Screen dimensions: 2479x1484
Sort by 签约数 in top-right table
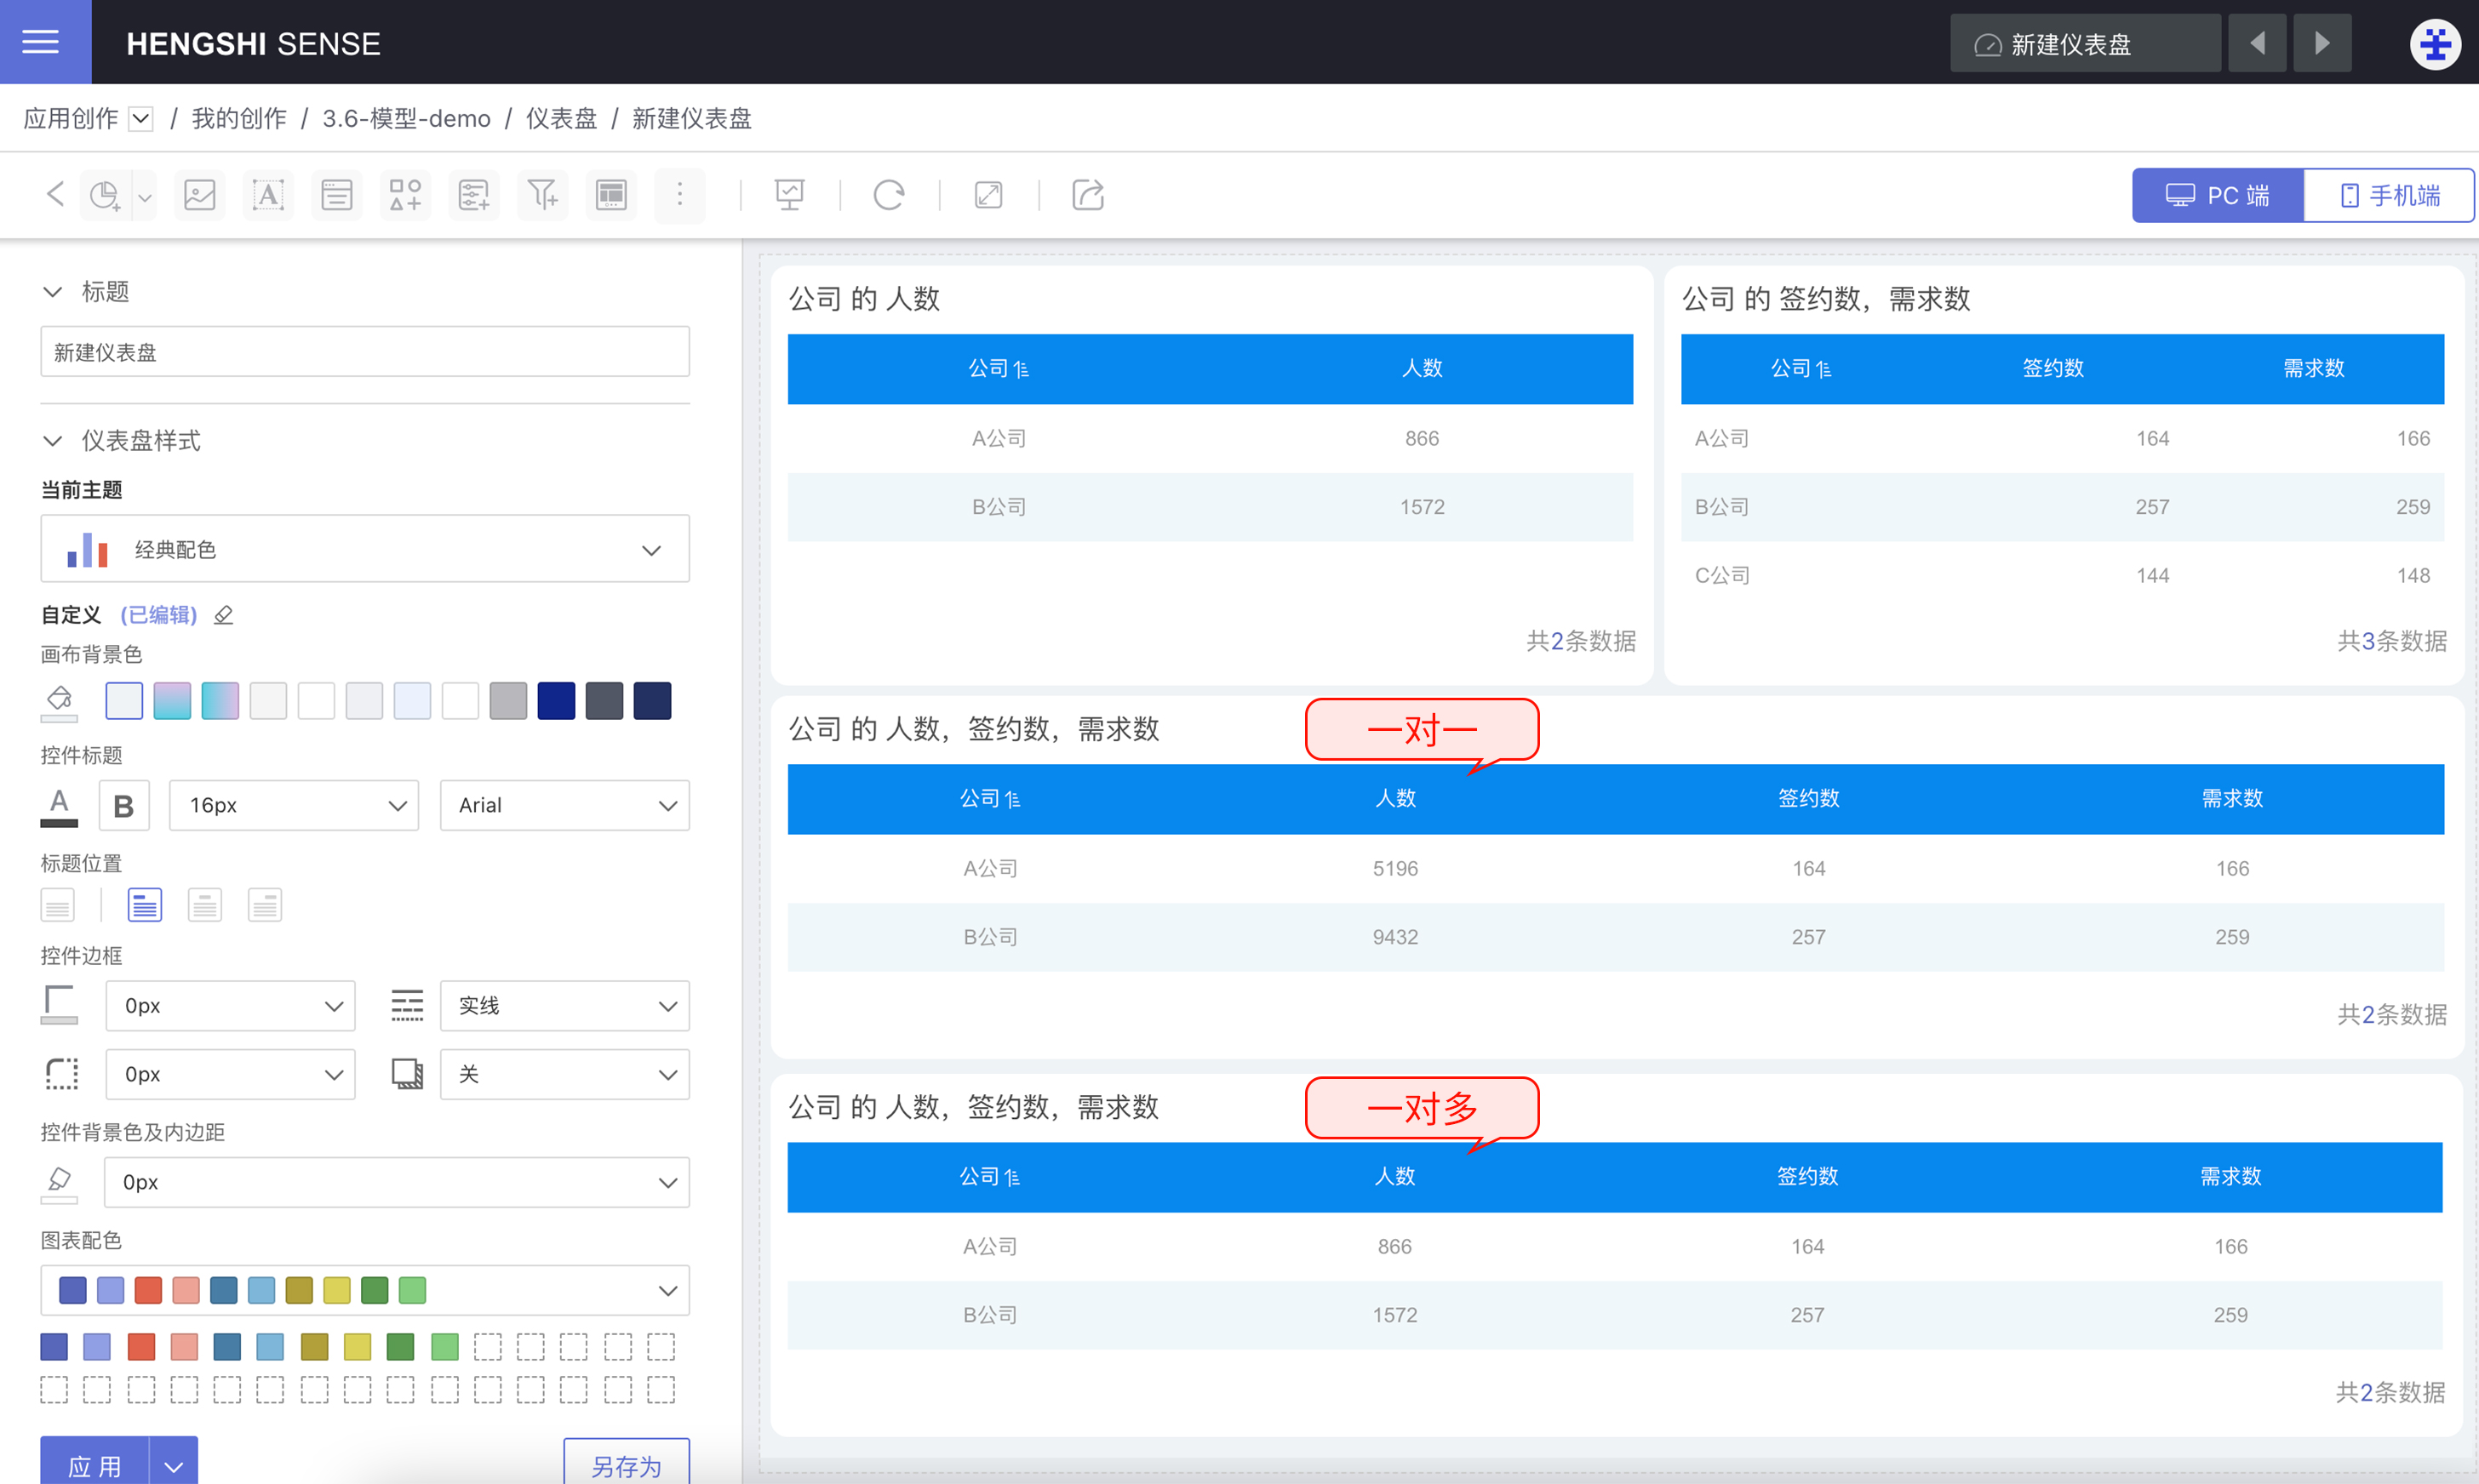click(x=2052, y=369)
